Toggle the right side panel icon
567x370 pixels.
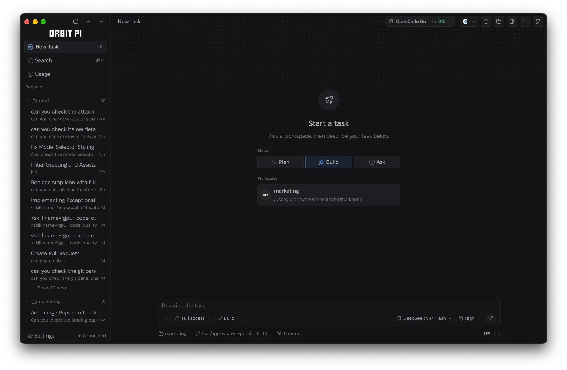512,22
